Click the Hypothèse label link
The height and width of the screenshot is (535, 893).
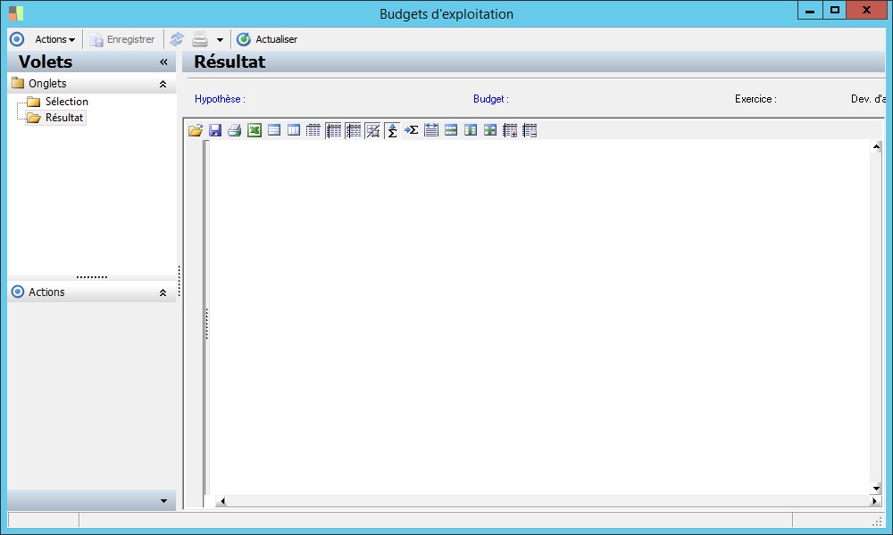point(220,99)
